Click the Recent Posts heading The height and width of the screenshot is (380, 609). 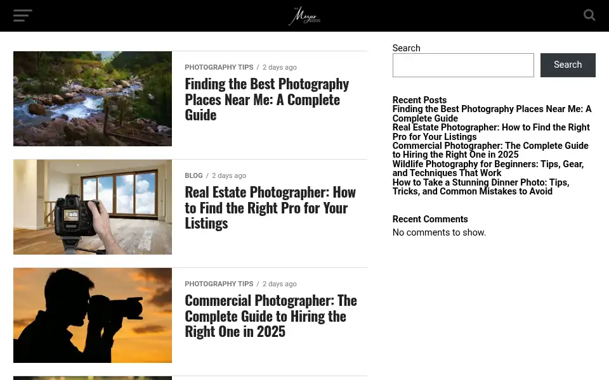tap(419, 100)
